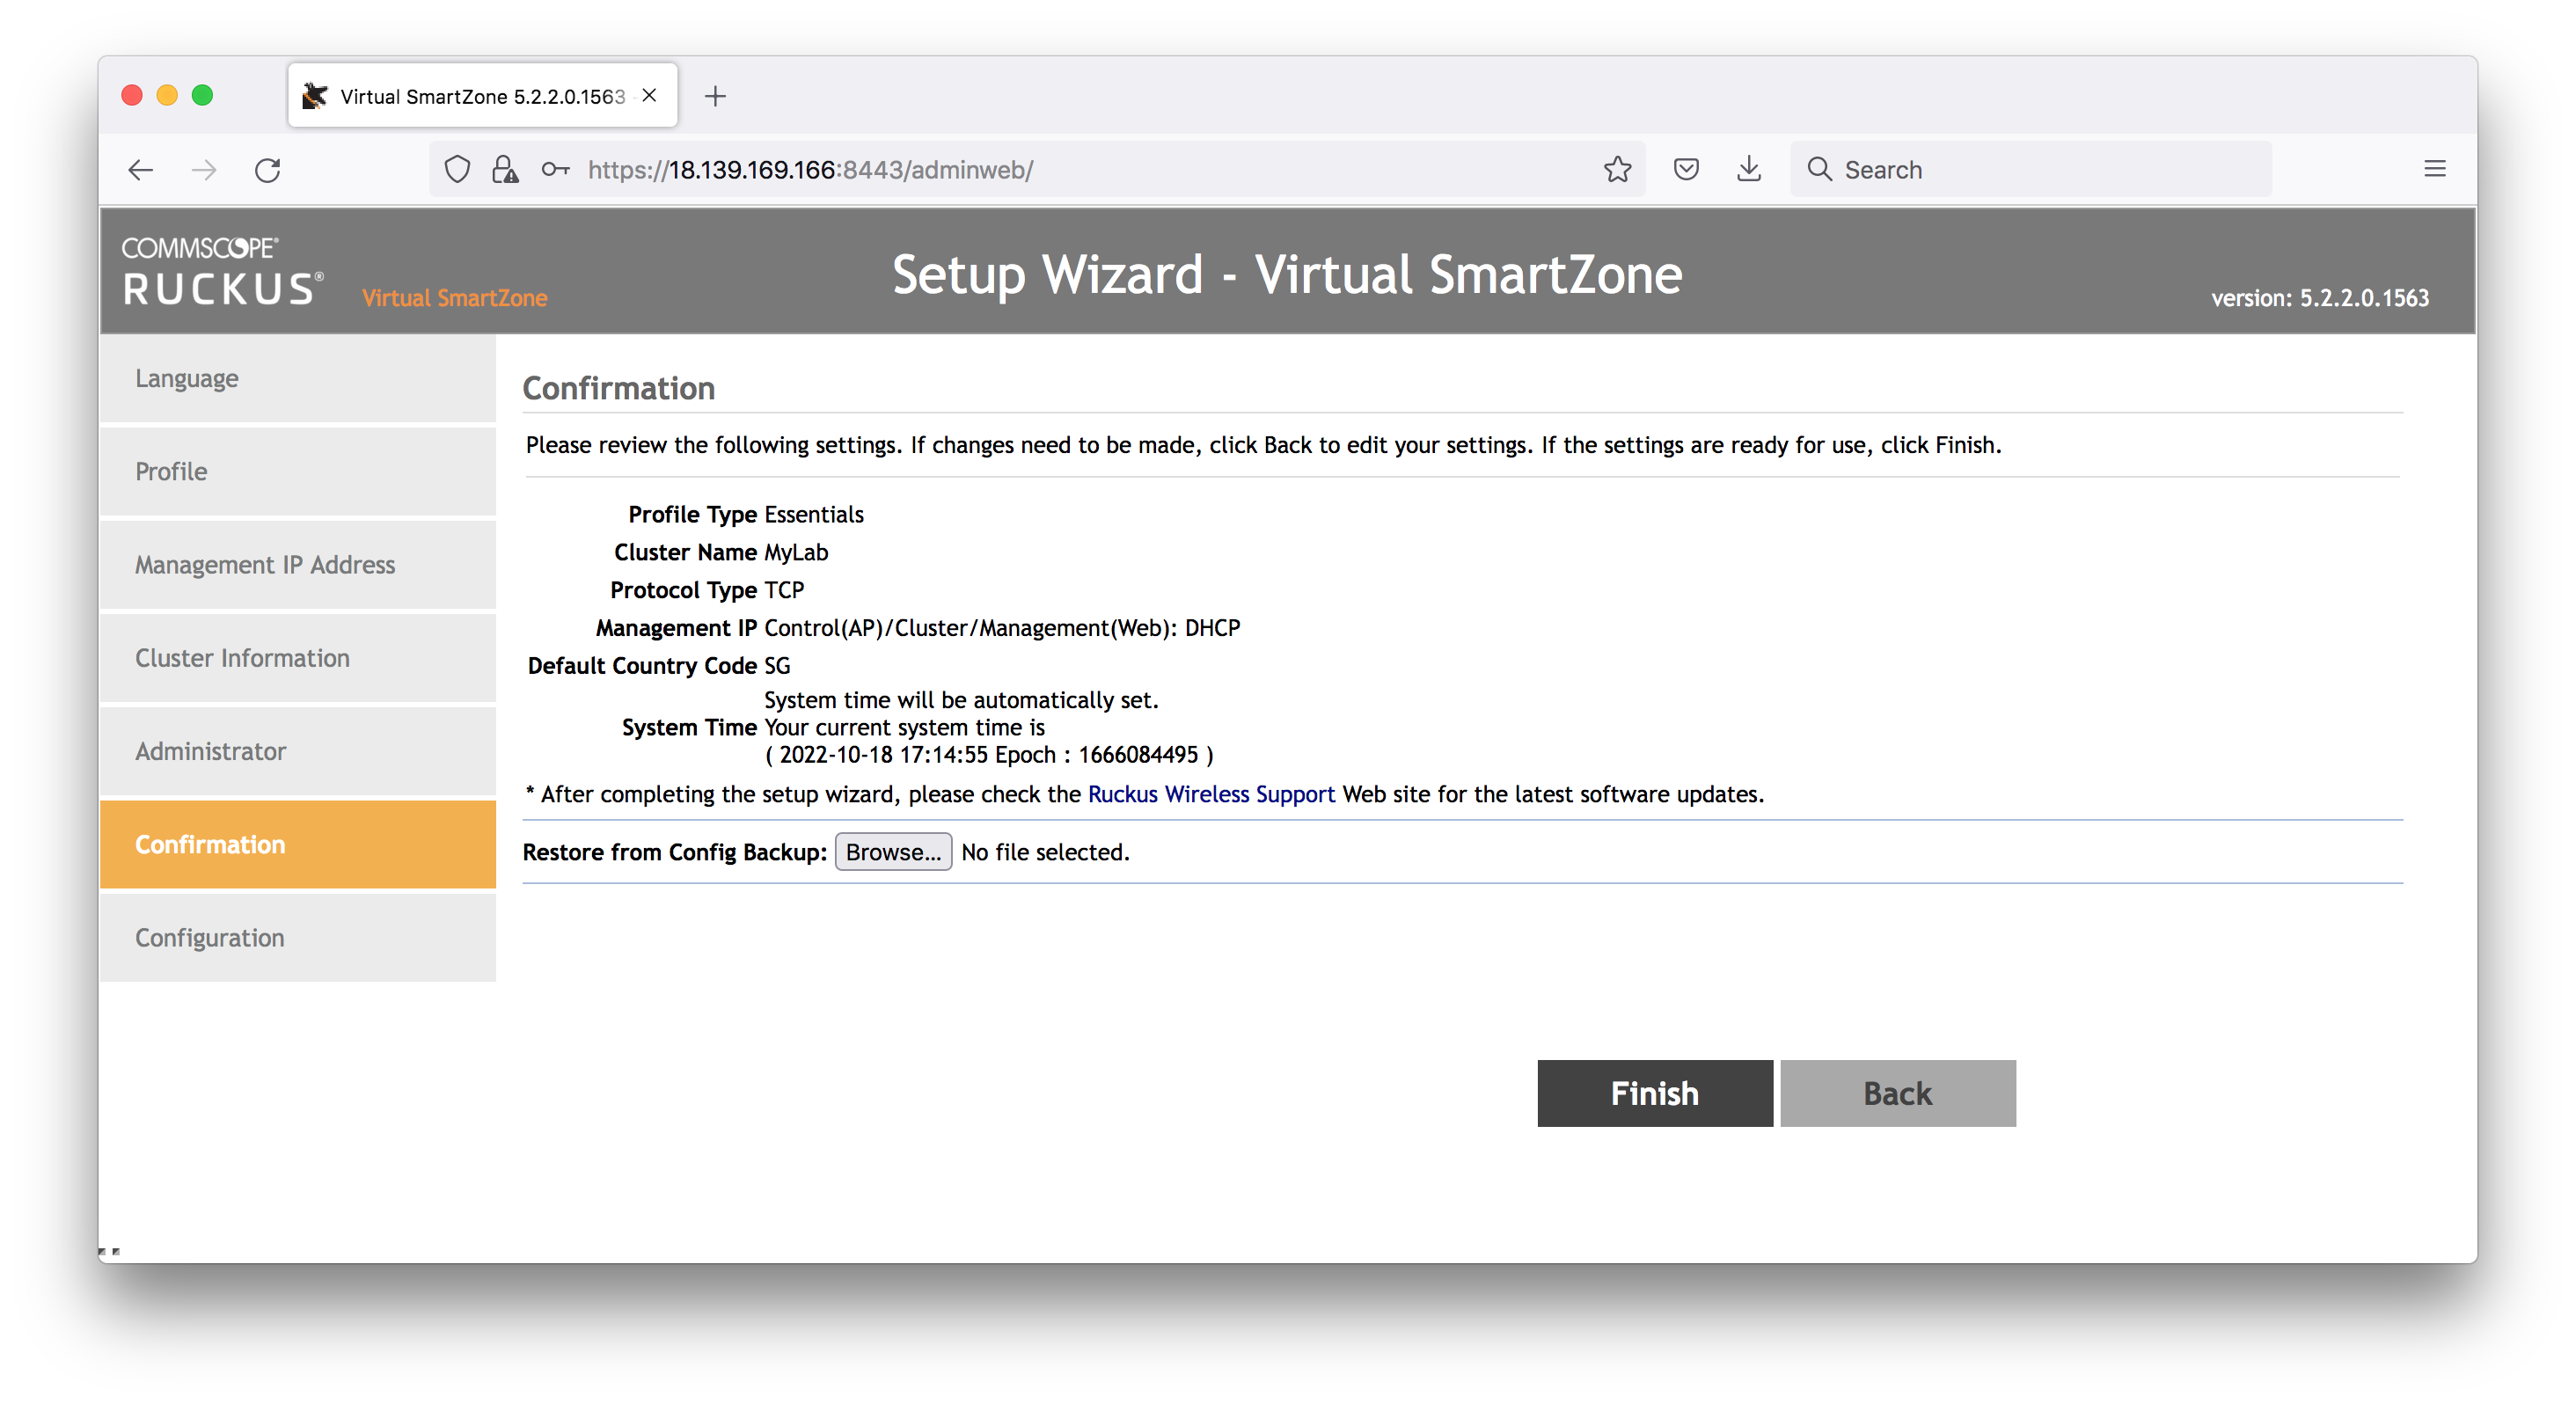Click the browser refresh button
This screenshot has height=1404, width=2576.
click(x=270, y=168)
